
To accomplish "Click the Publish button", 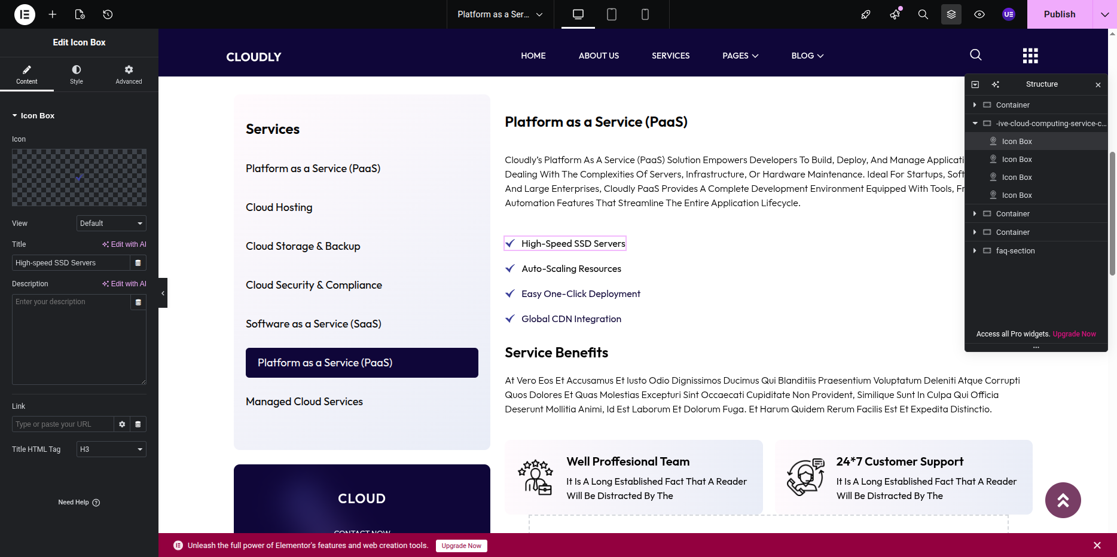I will [x=1060, y=14].
